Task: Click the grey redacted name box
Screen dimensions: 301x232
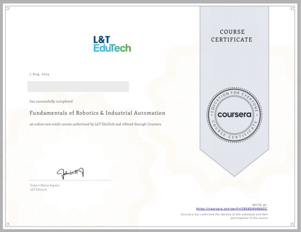Action: (78, 86)
